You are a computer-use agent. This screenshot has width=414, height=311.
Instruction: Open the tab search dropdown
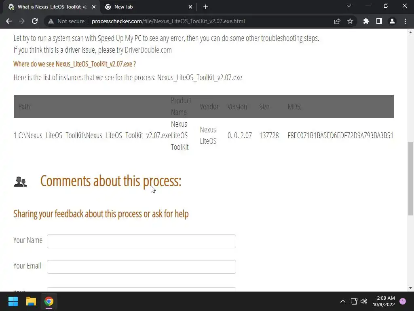(349, 6)
